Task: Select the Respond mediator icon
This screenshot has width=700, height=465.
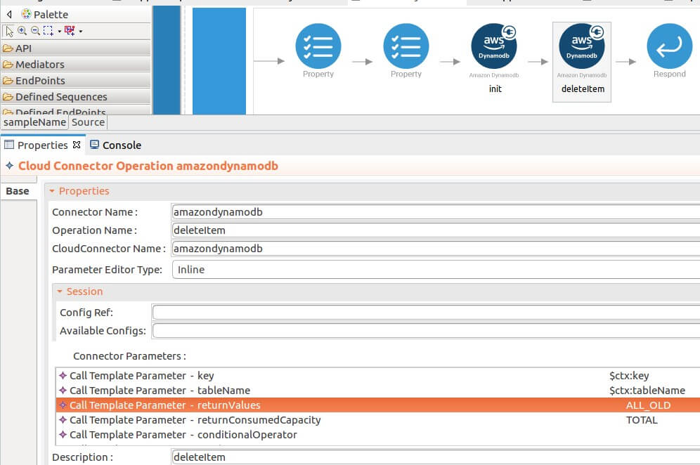Action: coord(670,46)
